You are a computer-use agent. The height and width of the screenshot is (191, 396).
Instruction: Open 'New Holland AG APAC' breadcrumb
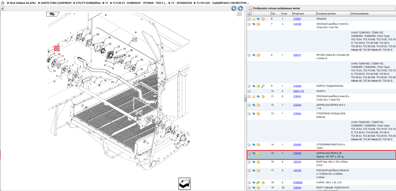(x=23, y=3)
